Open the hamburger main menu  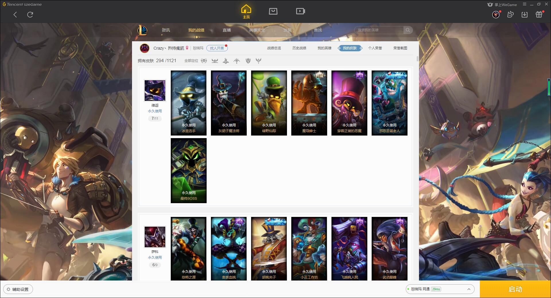coord(525,4)
